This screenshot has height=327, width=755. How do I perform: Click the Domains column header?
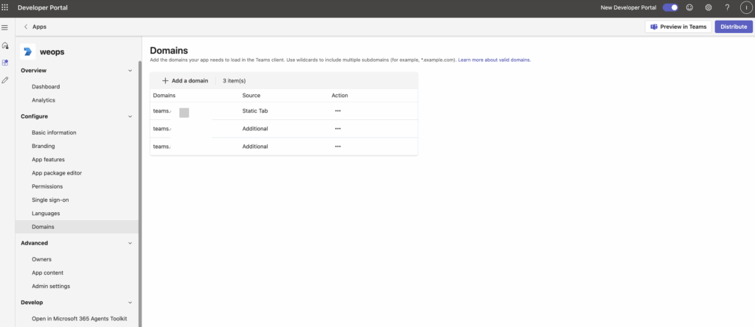coord(164,96)
